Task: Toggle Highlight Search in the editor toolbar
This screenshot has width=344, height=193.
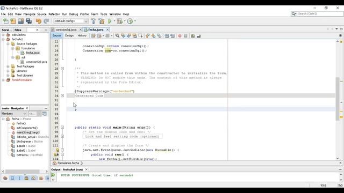Action: coord(134,36)
